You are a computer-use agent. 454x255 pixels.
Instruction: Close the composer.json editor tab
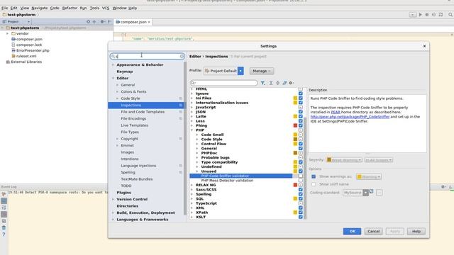[149, 22]
